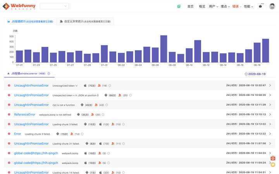Click user icon in plain Error chunk 3 row
279x174 pixels.
click(x=72, y=134)
